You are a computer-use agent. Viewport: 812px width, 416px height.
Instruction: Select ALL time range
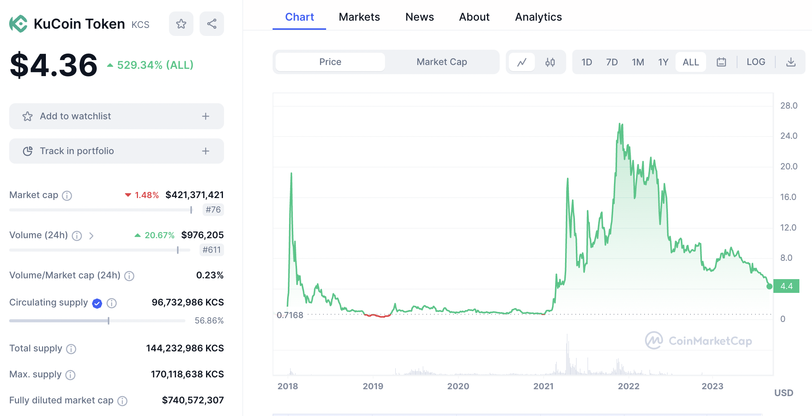tap(691, 62)
